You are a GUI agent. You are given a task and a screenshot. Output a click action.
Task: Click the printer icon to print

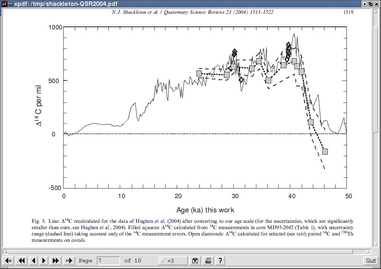(x=208, y=261)
